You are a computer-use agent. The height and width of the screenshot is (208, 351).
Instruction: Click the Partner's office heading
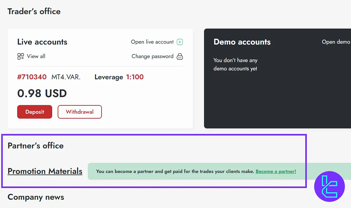tap(36, 146)
